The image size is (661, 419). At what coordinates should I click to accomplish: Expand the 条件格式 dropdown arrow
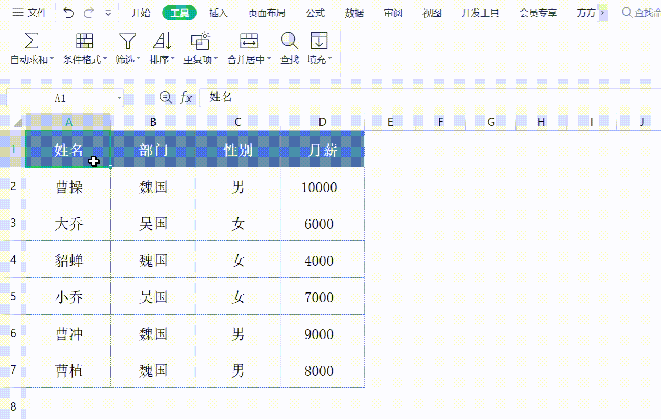tap(105, 60)
